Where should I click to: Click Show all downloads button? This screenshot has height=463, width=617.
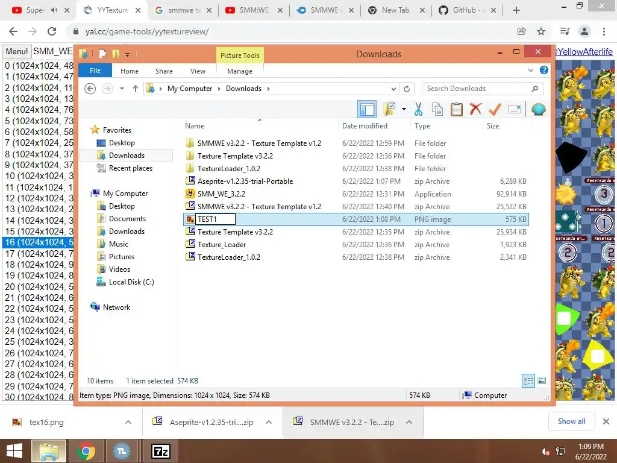571,421
